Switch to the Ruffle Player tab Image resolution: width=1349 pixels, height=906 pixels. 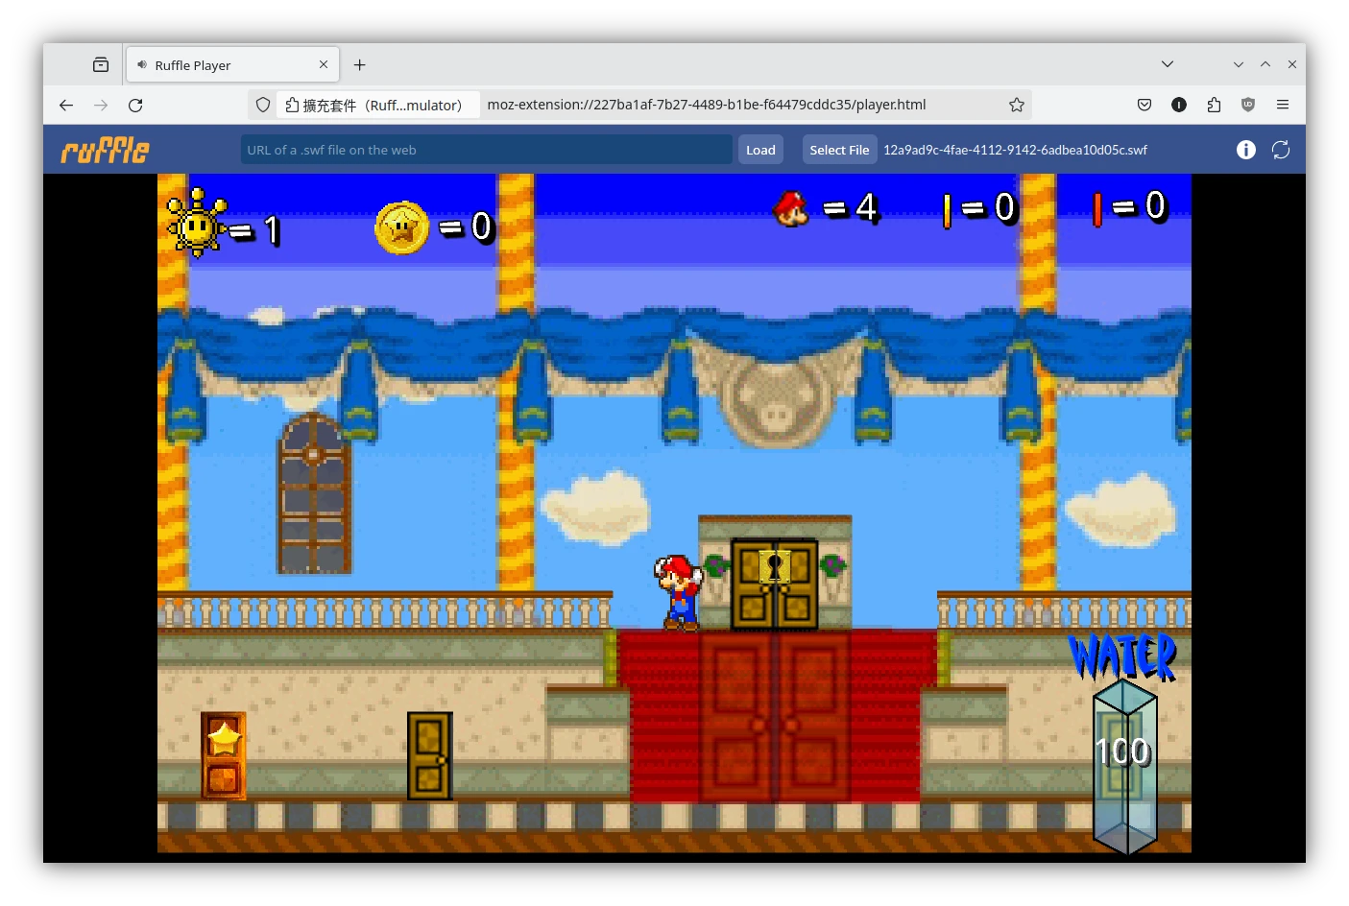(x=221, y=65)
